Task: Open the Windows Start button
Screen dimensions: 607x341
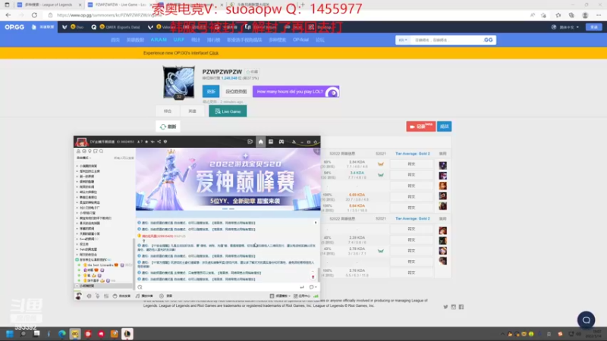Action: tap(10, 334)
